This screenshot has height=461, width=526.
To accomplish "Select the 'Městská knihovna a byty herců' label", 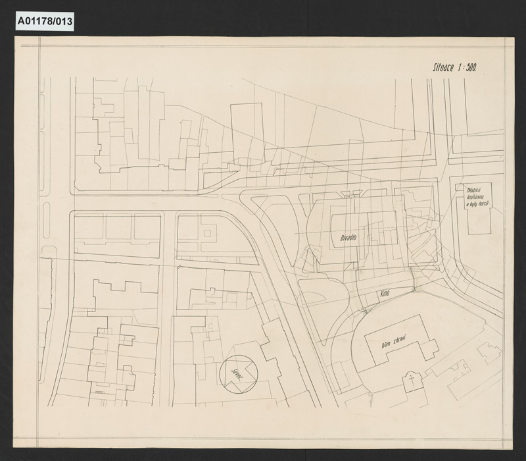I will (477, 197).
